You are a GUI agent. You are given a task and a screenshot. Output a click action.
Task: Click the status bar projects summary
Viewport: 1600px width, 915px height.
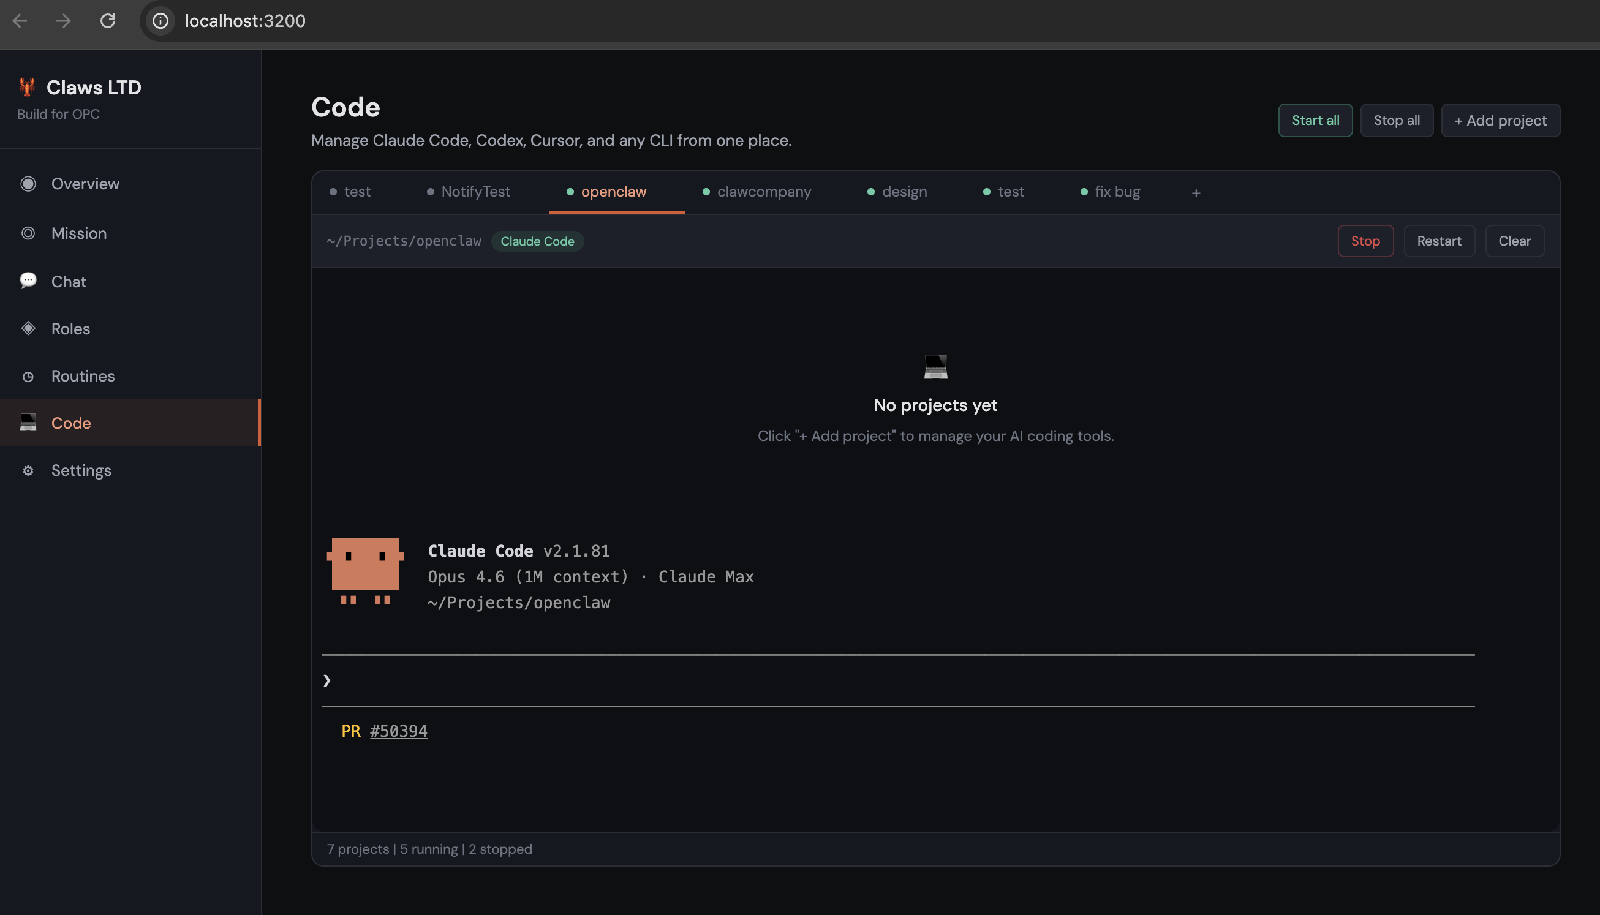coord(429,849)
